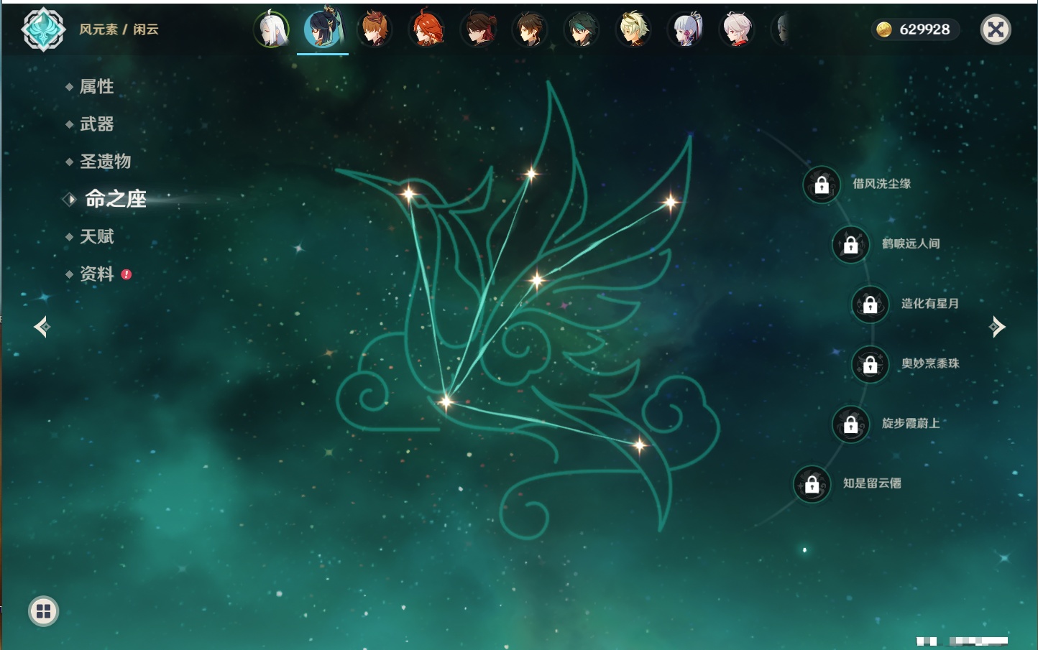Select the red-haired character portrait
The height and width of the screenshot is (650, 1038).
click(x=427, y=29)
